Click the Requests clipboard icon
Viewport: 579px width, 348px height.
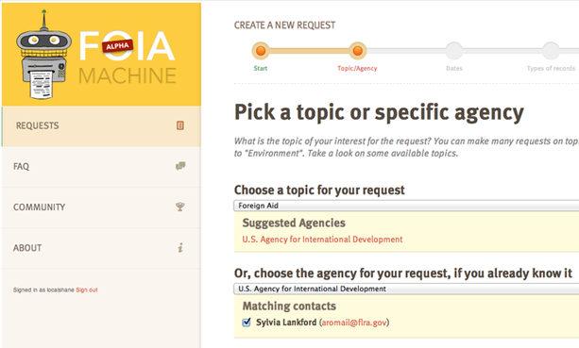tap(180, 125)
